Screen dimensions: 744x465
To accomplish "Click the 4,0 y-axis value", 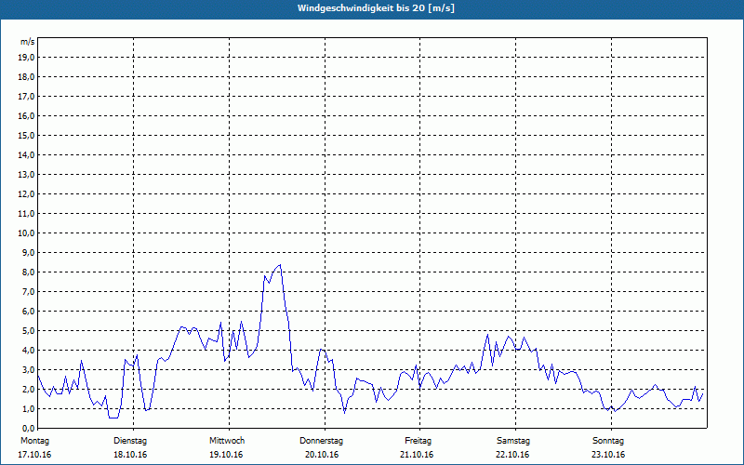I will click(28, 351).
